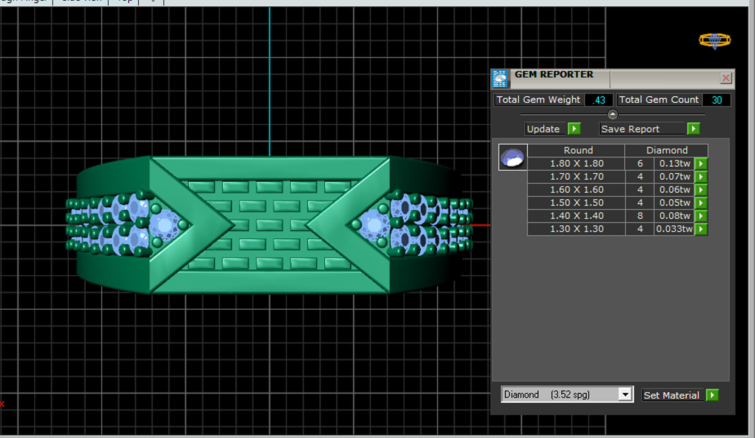755x438 pixels.
Task: Click green arrow on 1.30 X 1.30 row
Action: [x=701, y=229]
